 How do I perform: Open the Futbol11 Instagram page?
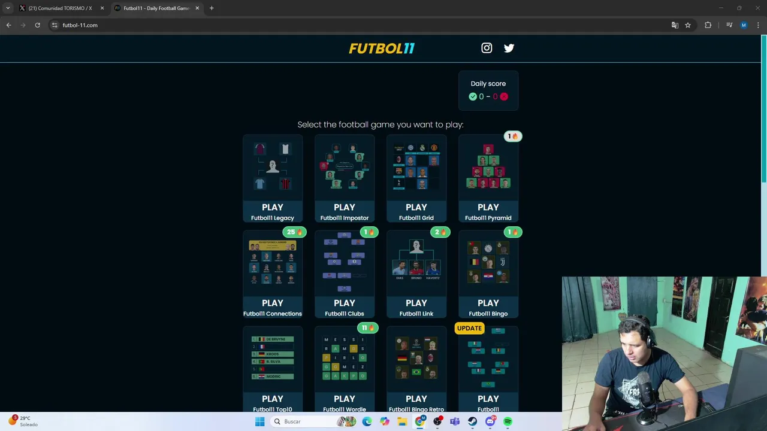tap(487, 48)
